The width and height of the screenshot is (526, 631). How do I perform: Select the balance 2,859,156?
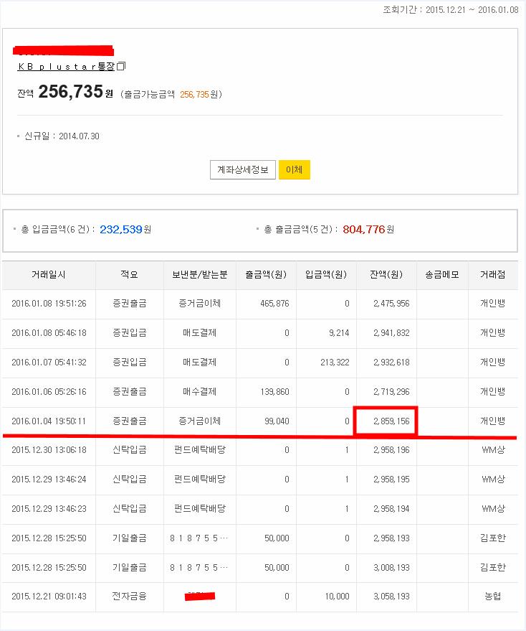391,421
